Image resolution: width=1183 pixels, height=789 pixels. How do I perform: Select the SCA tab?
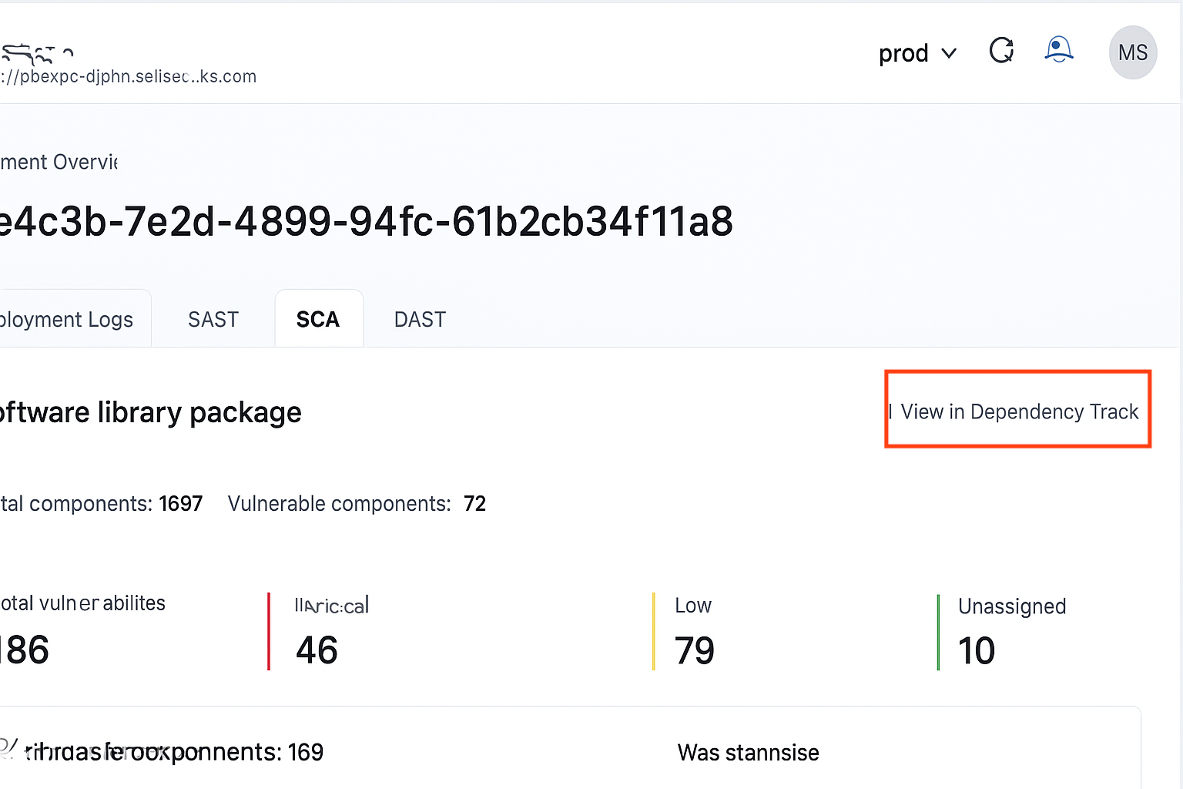tap(318, 319)
